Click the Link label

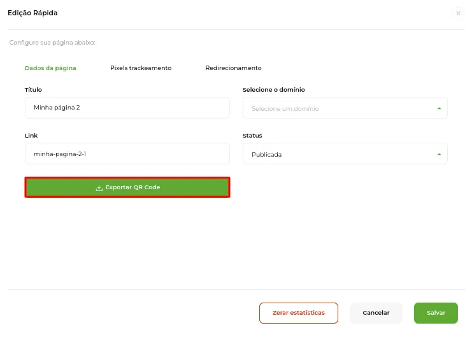tap(31, 136)
